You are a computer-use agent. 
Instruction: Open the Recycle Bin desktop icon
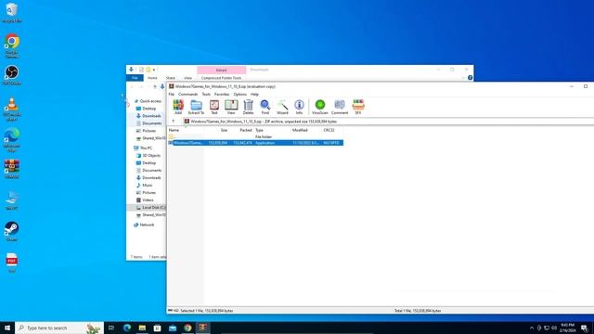click(x=12, y=12)
